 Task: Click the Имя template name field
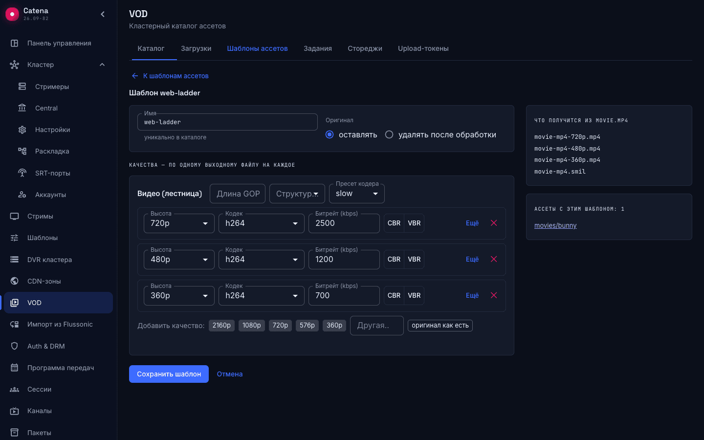[x=227, y=122]
